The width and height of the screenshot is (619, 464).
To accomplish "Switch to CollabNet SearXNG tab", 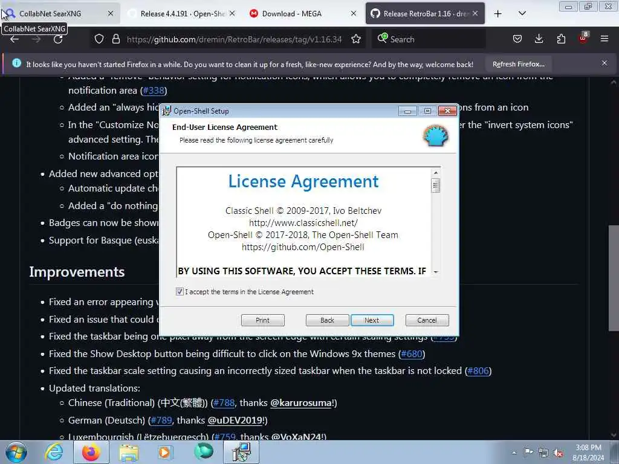I will coord(60,13).
